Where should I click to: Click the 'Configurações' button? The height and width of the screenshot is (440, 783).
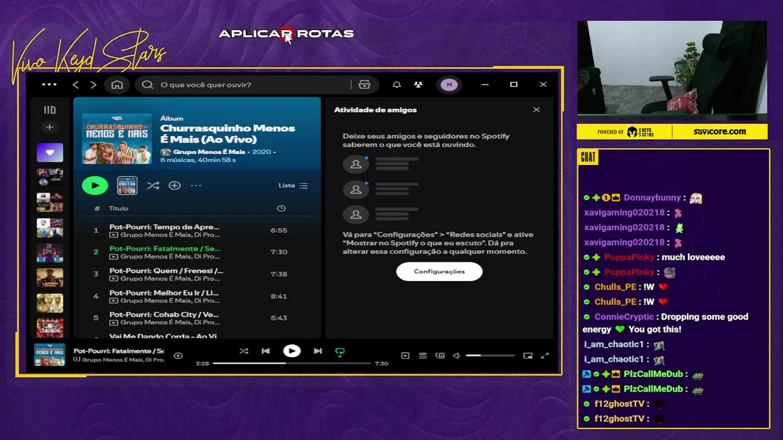coord(439,271)
